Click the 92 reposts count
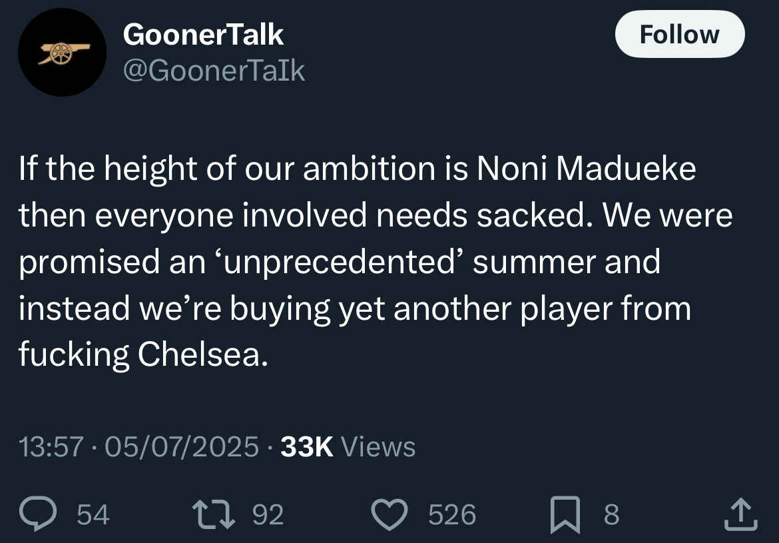The width and height of the screenshot is (779, 543). tap(268, 514)
